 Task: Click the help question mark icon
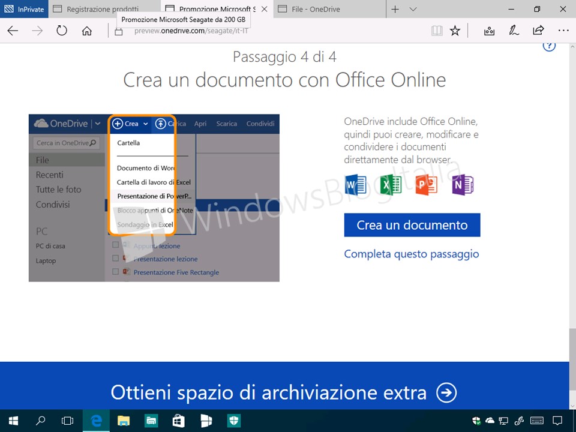coord(549,46)
